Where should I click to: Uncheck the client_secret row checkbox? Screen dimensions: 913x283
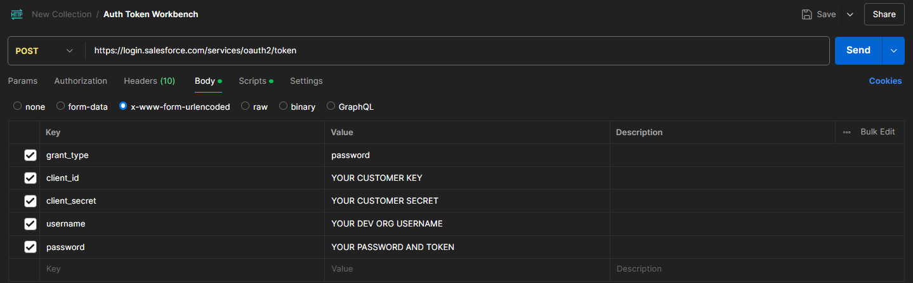coord(30,201)
